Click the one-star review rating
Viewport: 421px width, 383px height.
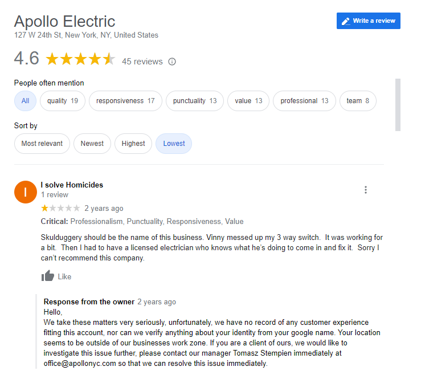(60, 208)
